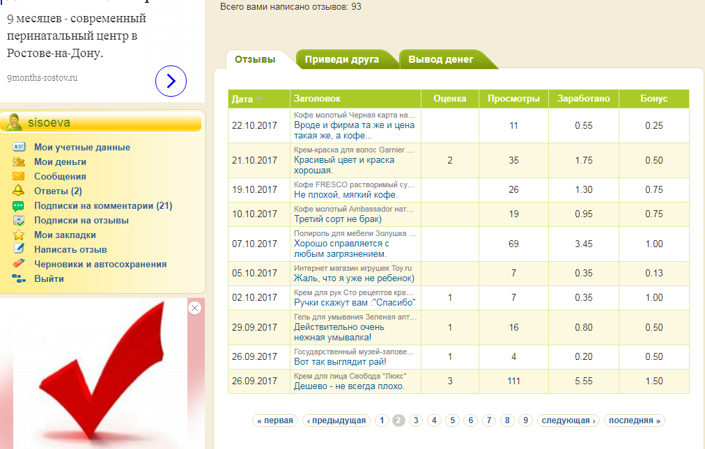Select page 7 in pagination

[x=489, y=420]
